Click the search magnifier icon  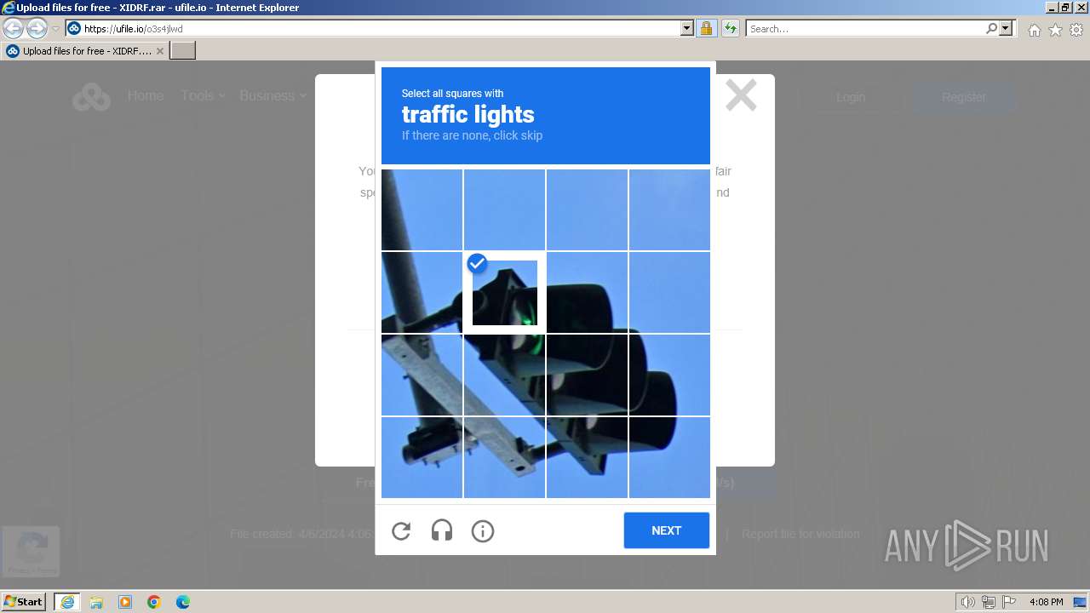(991, 28)
